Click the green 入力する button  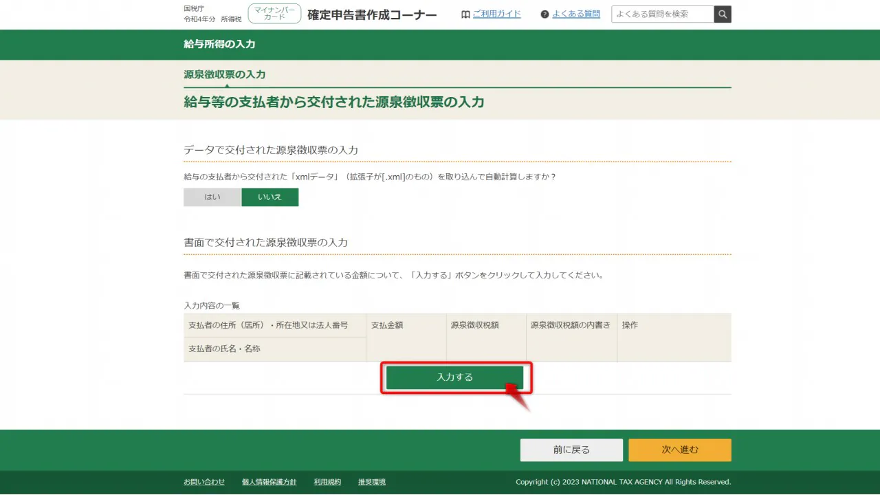pyautogui.click(x=454, y=377)
